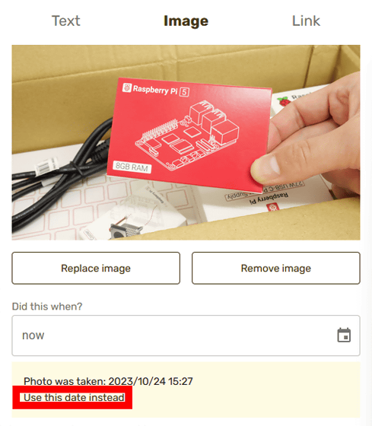Click the 'Photo was taken' timestamp text

point(108,381)
